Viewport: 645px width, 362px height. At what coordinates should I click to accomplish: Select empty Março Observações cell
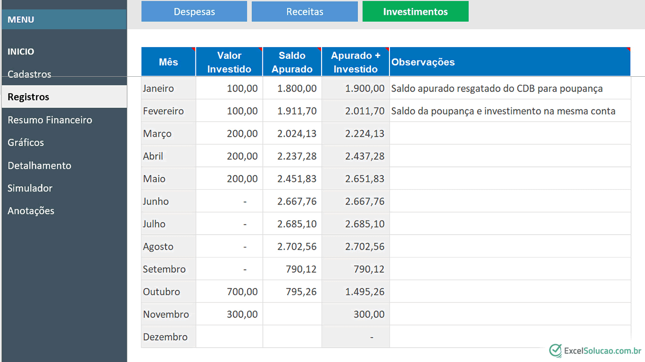pos(510,133)
